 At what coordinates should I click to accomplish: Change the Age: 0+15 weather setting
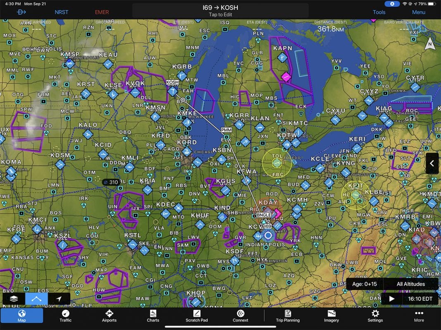pos(365,284)
